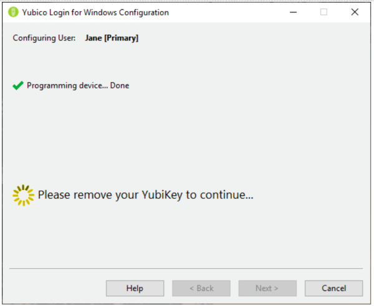Close the Yubico Login configuration window

click(x=355, y=12)
